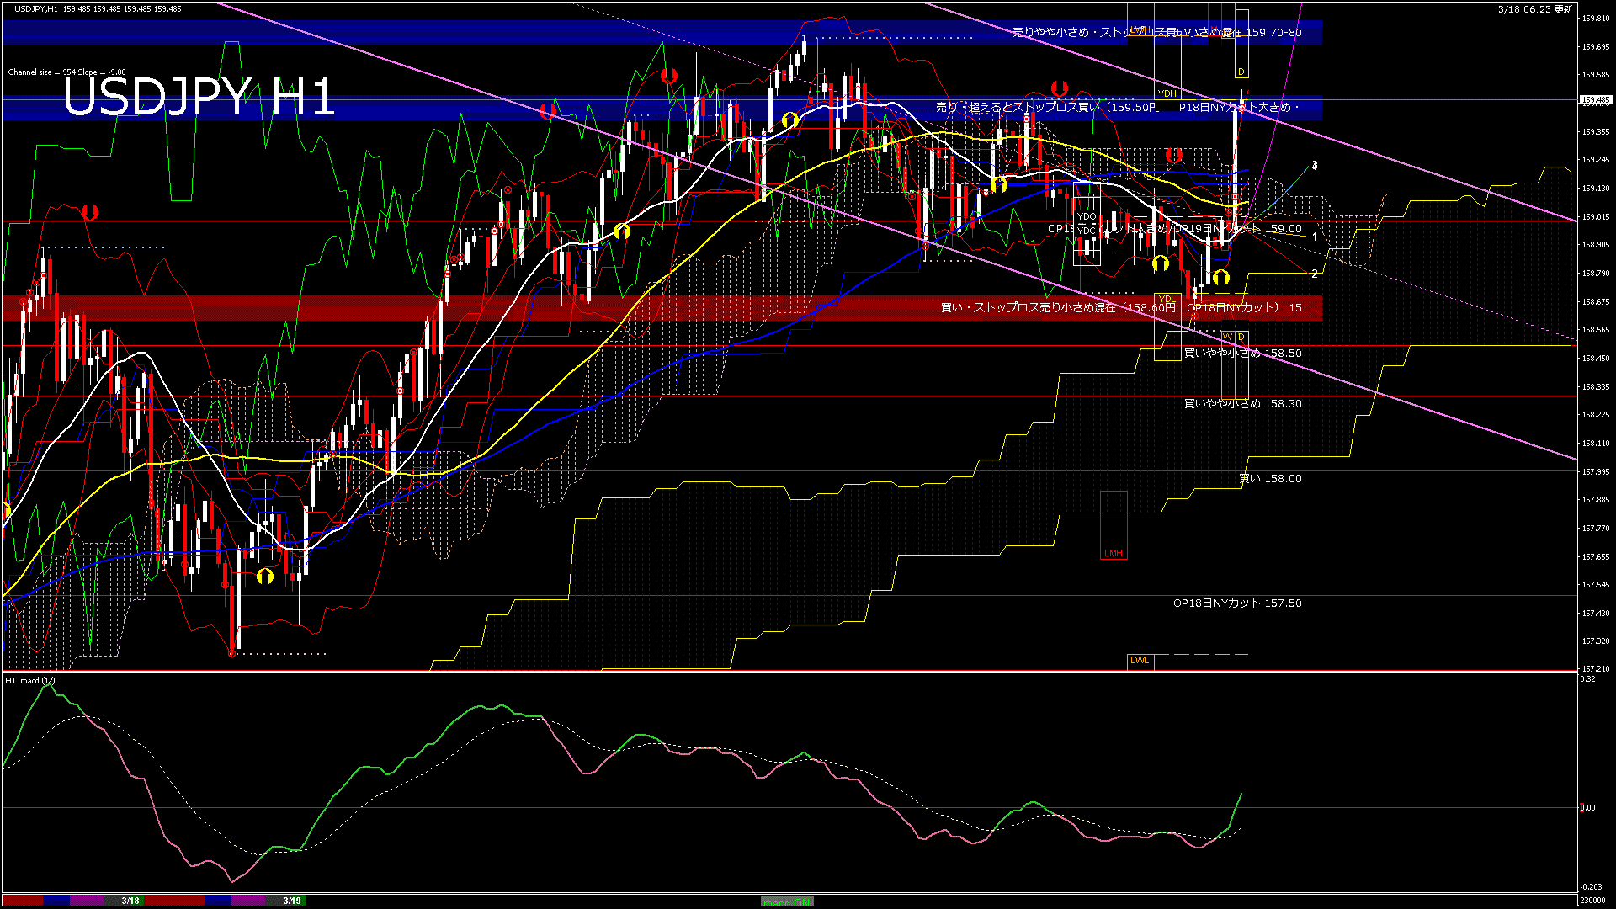Click the YDH yesterday-high label
The width and height of the screenshot is (1616, 909).
pos(1167,93)
